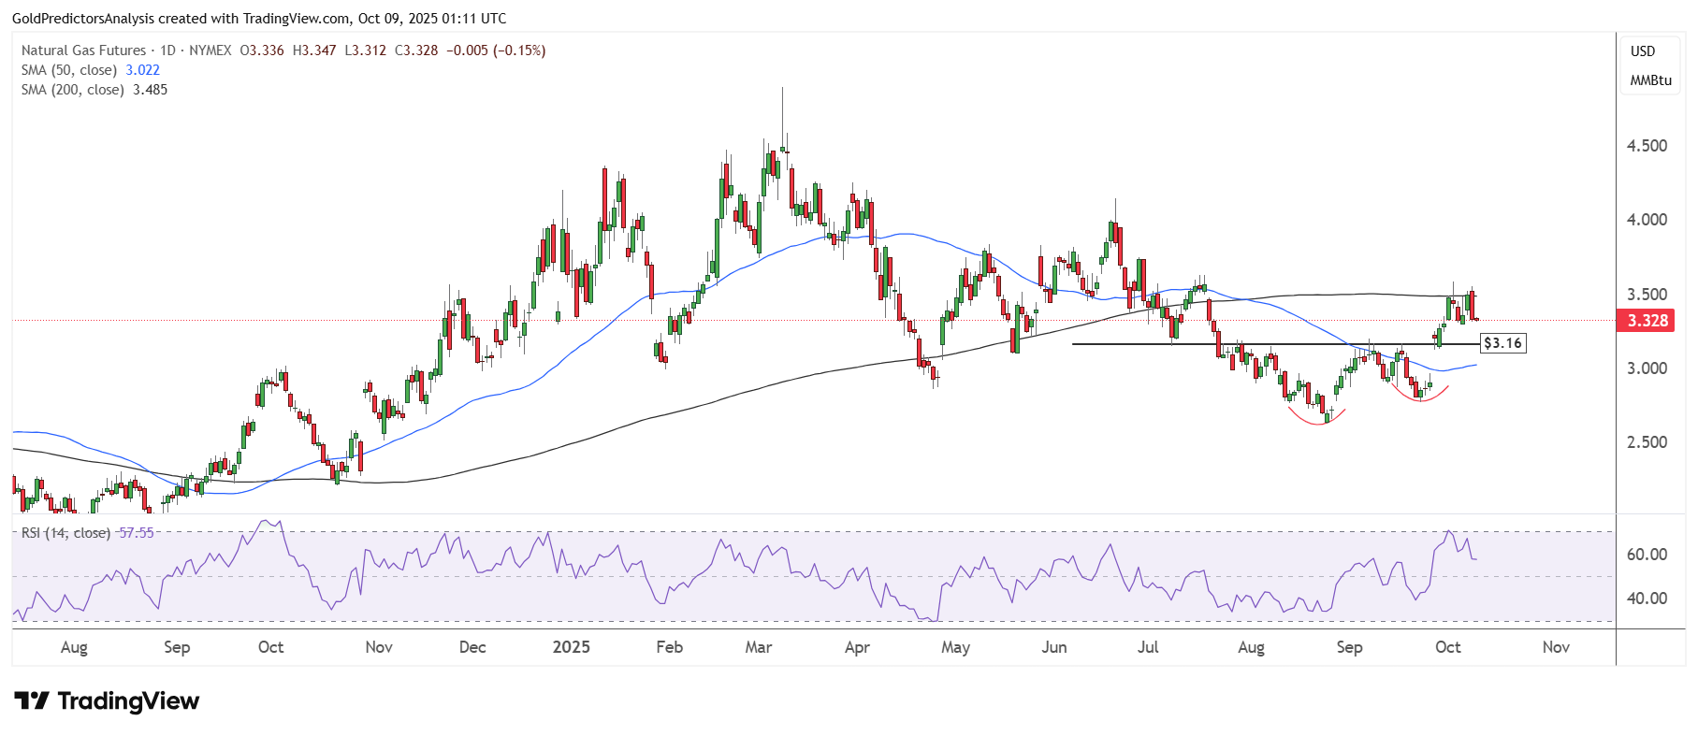Screen dimensions: 1698x736
Task: Click the RSI (14, close) indicator label
Action: coord(65,533)
